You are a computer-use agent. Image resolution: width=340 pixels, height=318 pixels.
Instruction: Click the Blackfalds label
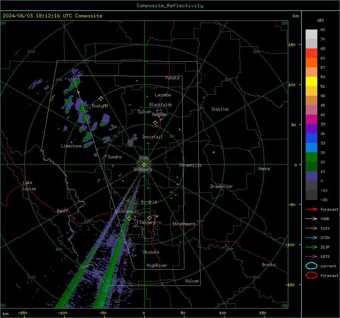click(x=161, y=105)
